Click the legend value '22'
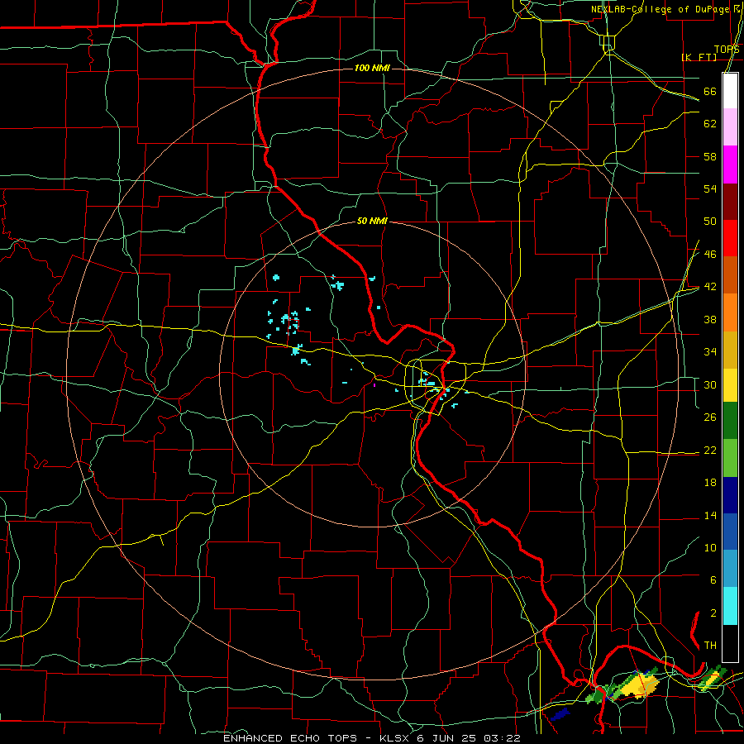This screenshot has width=744, height=744. 710,450
